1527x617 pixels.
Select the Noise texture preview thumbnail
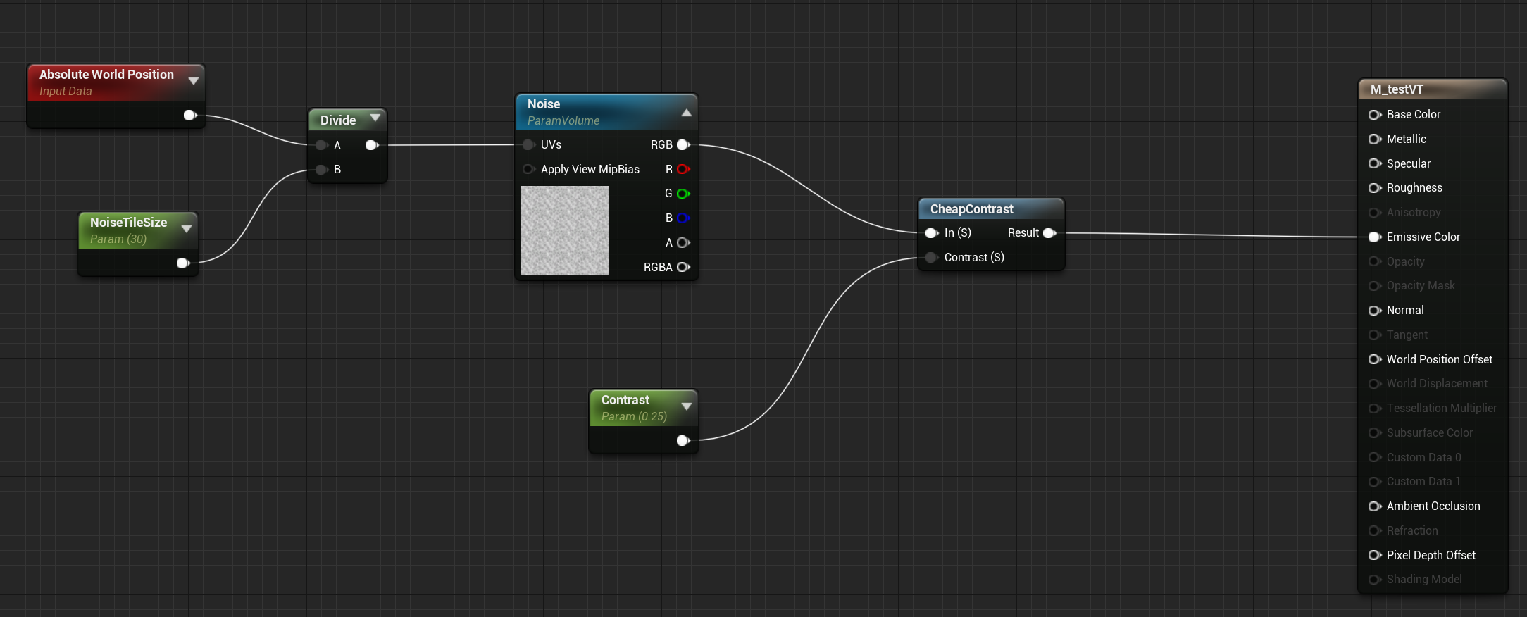click(x=565, y=230)
